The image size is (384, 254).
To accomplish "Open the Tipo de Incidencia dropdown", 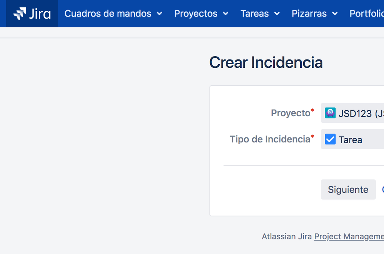I will (352, 139).
